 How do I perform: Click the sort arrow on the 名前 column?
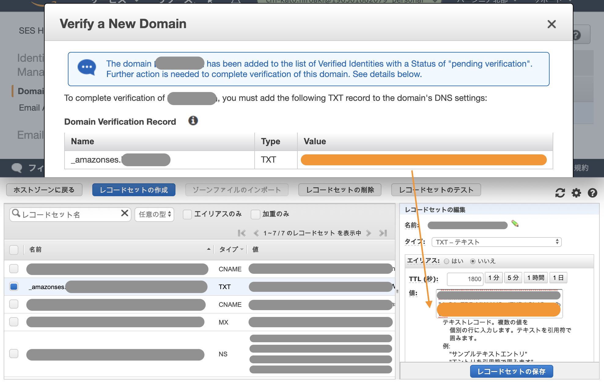click(x=209, y=249)
